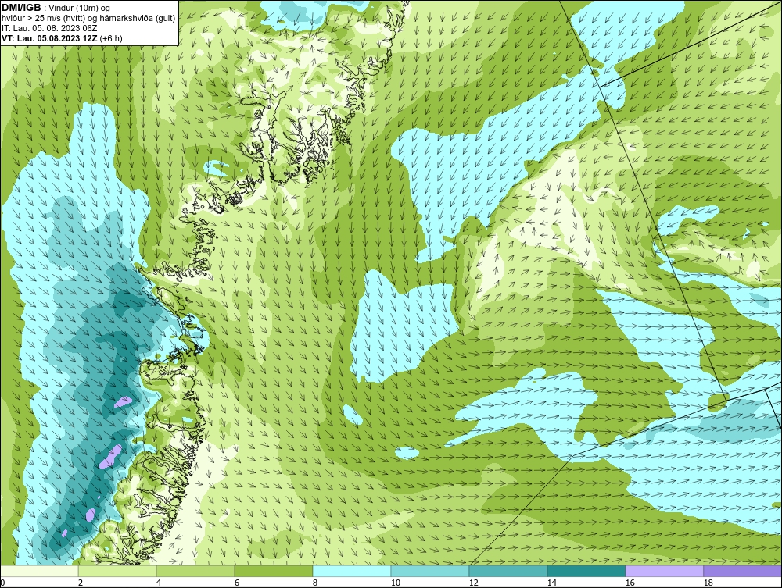
Task: Click the 'DMI/IGB' title text
Action: (x=21, y=8)
